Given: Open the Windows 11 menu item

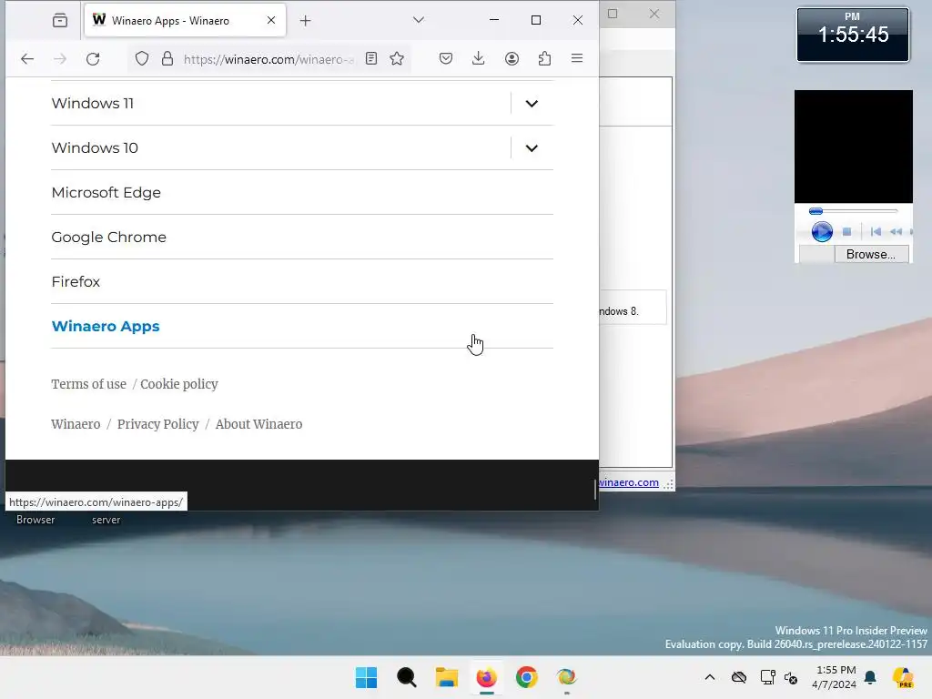Looking at the screenshot, I should point(93,104).
